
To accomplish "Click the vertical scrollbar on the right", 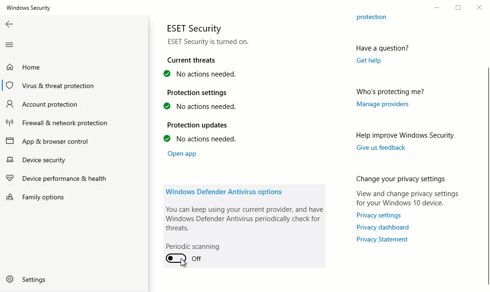I will (x=488, y=176).
